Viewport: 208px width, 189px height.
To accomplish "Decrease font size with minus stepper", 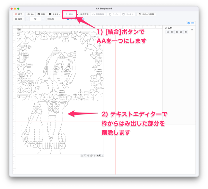I will pyautogui.click(x=27, y=19).
